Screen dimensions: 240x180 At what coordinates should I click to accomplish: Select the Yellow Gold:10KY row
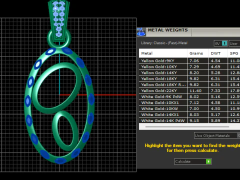pyautogui.click(x=189, y=66)
